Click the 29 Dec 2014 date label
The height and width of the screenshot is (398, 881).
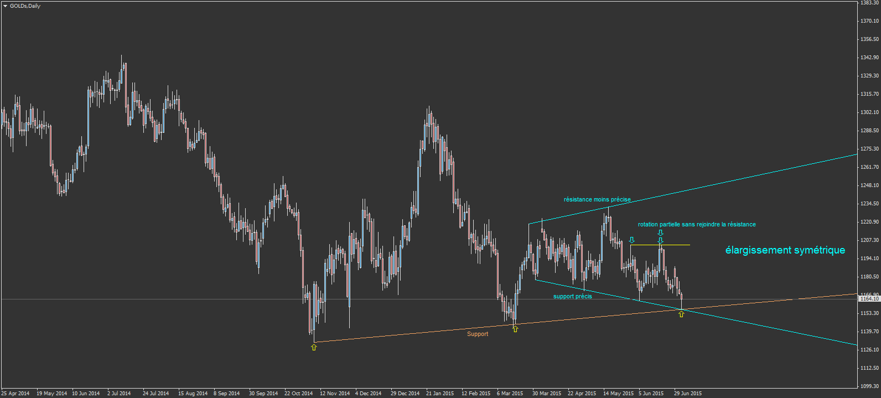(x=405, y=394)
